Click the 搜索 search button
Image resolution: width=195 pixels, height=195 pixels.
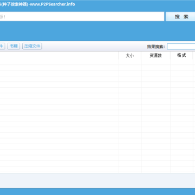coord(180,17)
